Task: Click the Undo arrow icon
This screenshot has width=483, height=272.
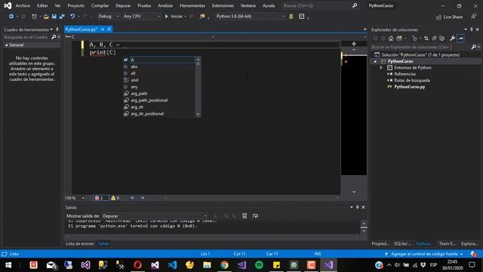Action: coord(72,17)
